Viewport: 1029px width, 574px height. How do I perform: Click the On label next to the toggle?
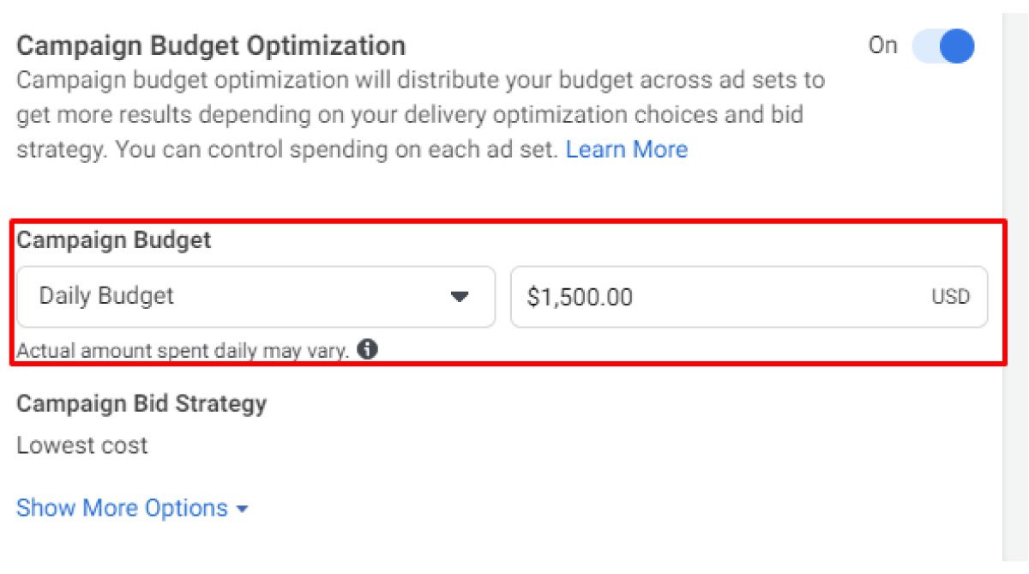882,45
